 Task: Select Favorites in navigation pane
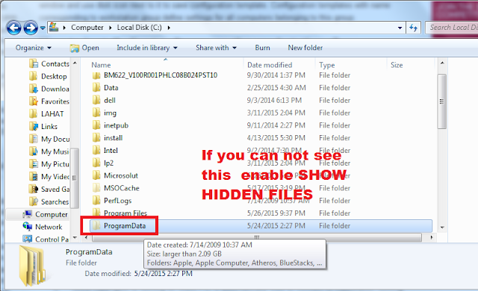49,101
